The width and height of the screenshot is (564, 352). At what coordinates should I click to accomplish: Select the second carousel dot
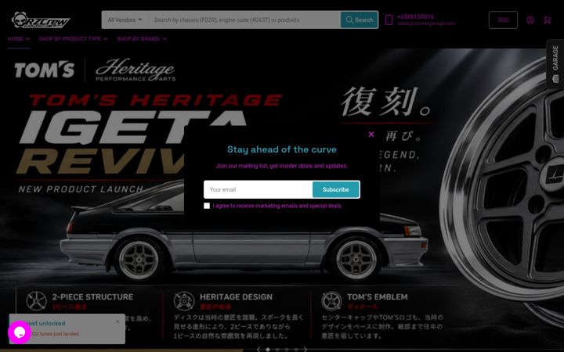pyautogui.click(x=277, y=349)
